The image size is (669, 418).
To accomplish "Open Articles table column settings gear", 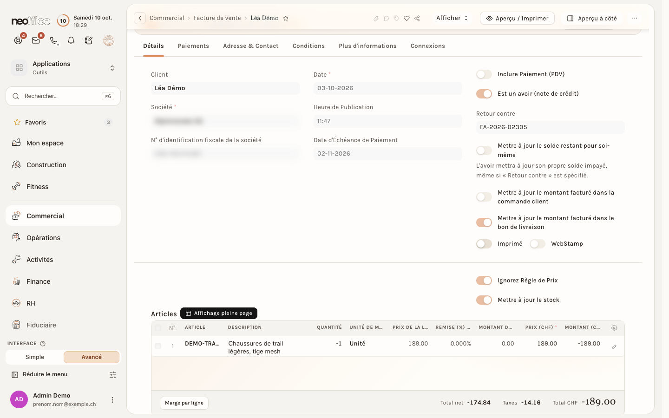I will [x=614, y=328].
